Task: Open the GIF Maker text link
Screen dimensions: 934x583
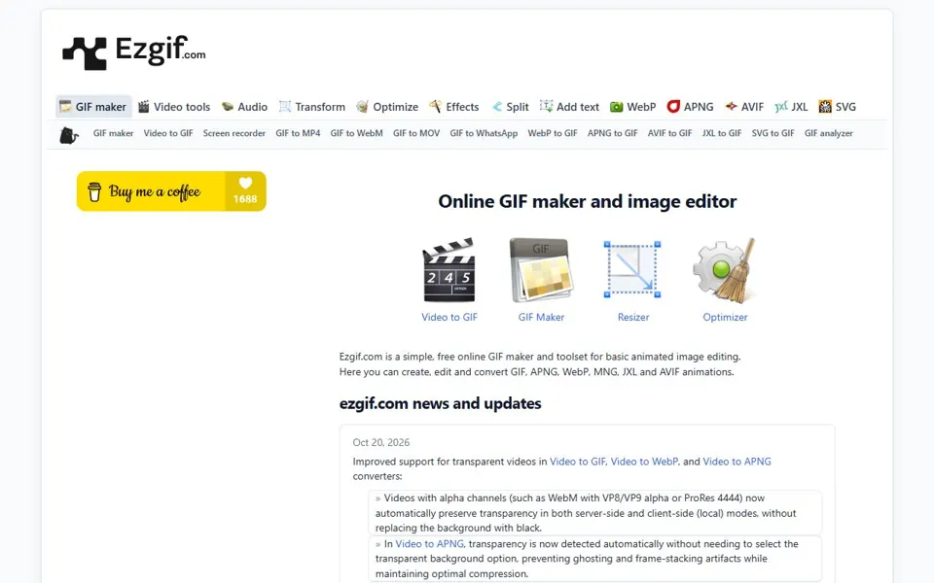Action: click(x=541, y=317)
